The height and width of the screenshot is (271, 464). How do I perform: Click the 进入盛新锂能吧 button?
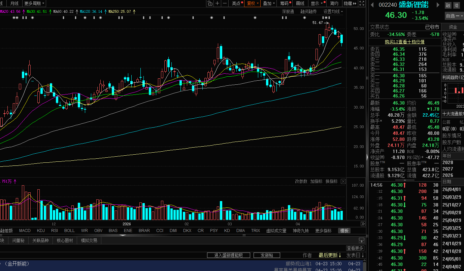click(x=228, y=255)
